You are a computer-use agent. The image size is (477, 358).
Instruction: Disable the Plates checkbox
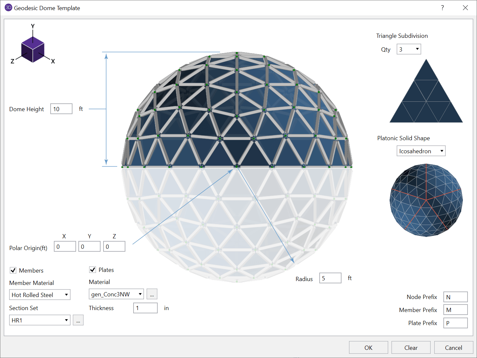coord(92,270)
